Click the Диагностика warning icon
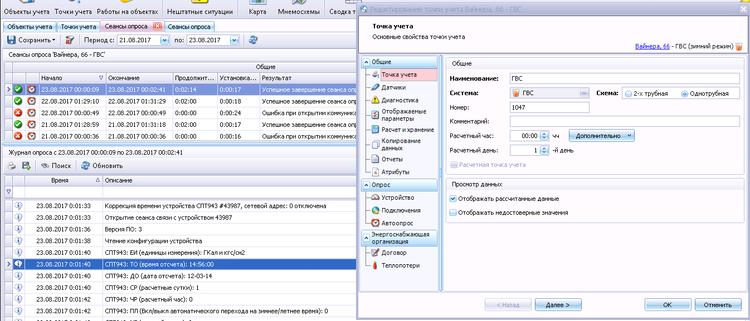The width and height of the screenshot is (750, 321). (x=376, y=100)
